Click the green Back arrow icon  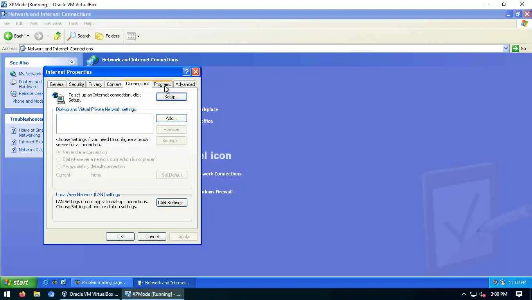tap(8, 36)
